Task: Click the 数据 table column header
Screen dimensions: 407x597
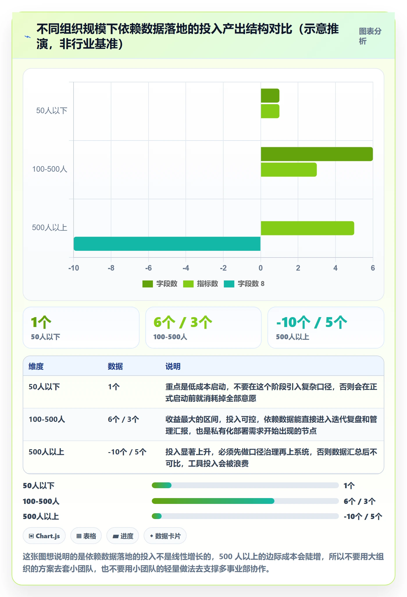Action: click(115, 366)
